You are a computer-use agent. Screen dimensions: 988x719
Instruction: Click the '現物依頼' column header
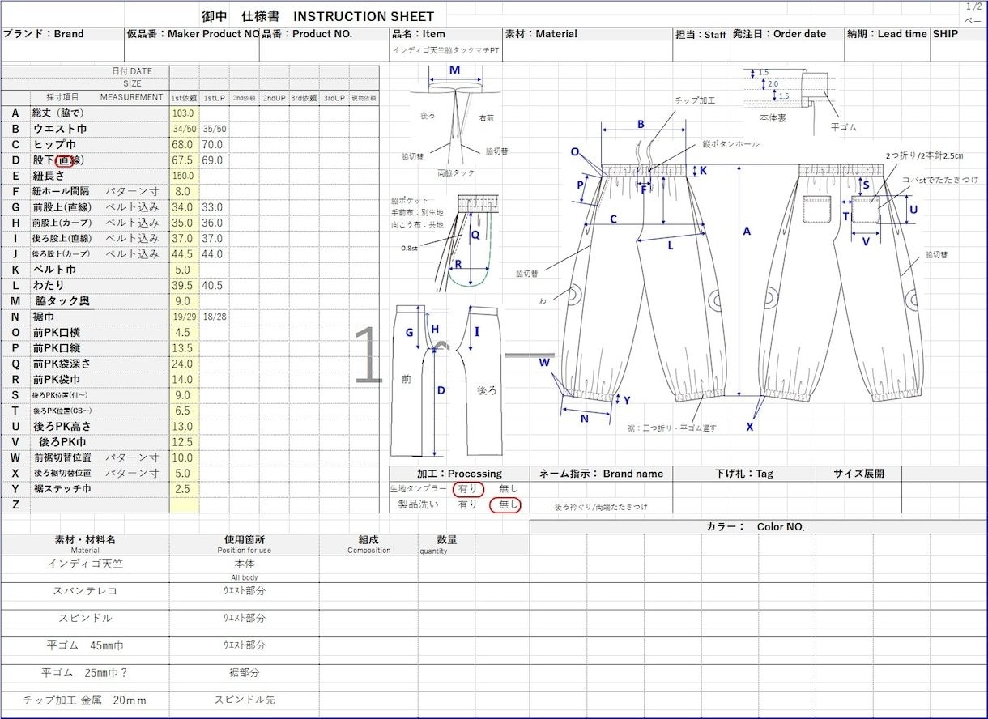[x=364, y=98]
